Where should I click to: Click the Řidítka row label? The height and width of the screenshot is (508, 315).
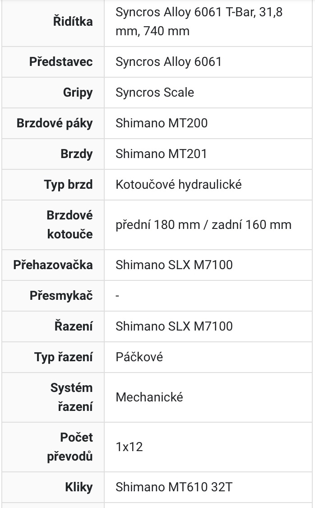click(x=73, y=22)
